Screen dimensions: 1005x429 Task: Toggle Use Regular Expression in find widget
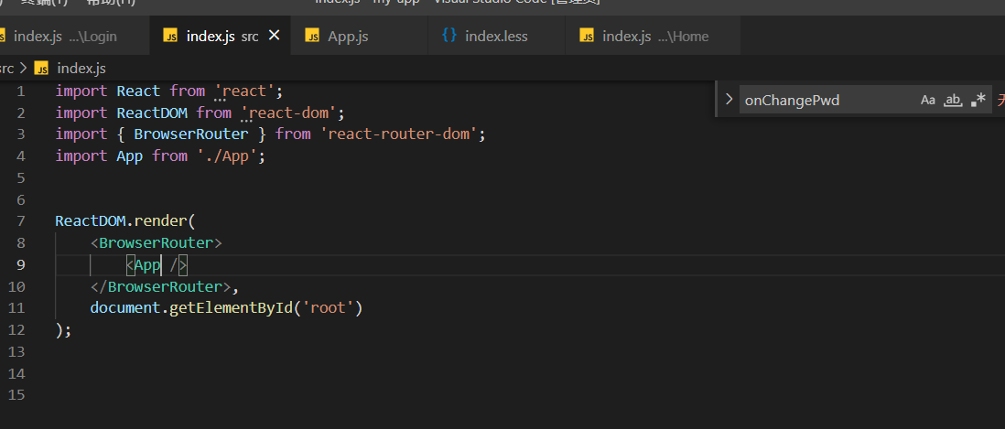point(978,100)
